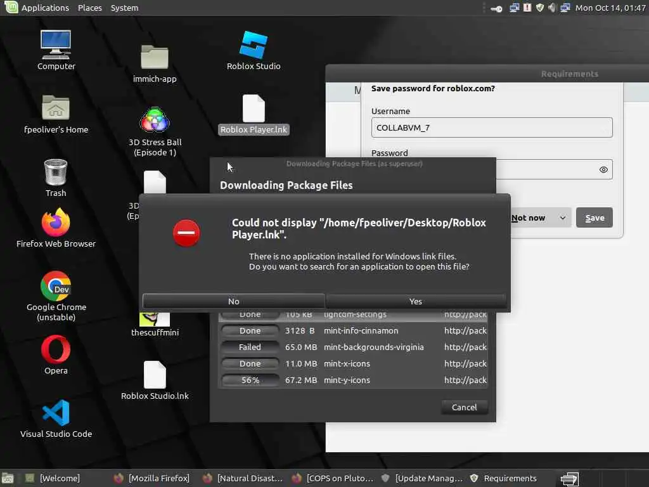Viewport: 649px width, 487px height.
Task: Click the Failed status bar for mint-backgrounds-virginia
Action: (250, 347)
